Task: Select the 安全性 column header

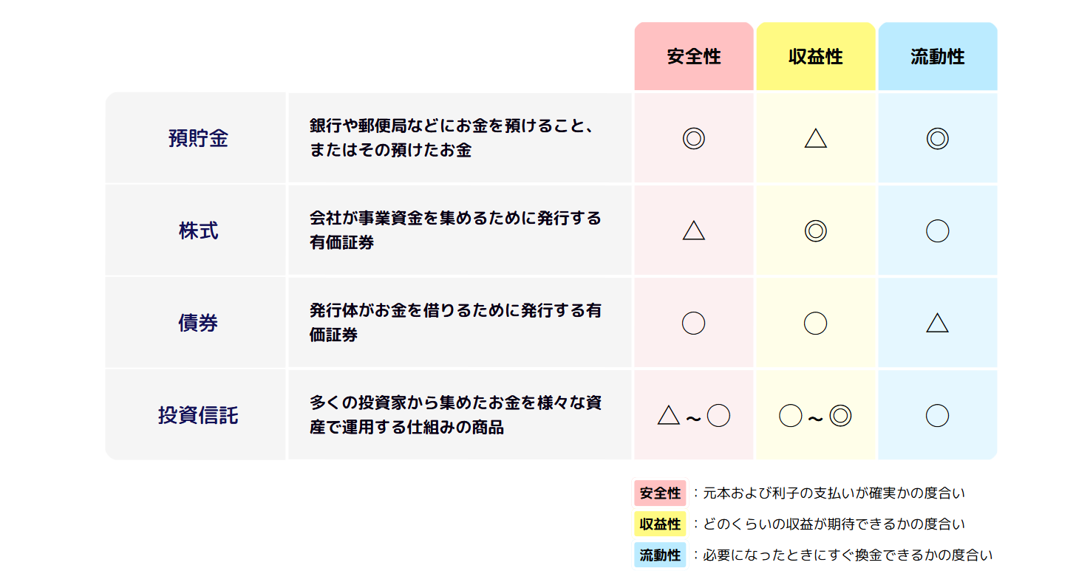Action: tap(693, 56)
